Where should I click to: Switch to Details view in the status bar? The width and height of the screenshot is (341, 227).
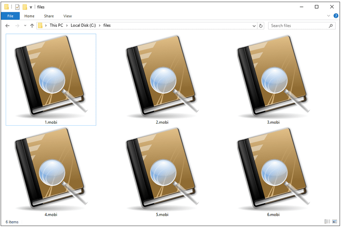point(327,222)
